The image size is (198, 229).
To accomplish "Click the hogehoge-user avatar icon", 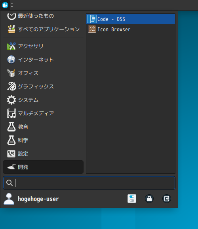I will [x=9, y=199].
